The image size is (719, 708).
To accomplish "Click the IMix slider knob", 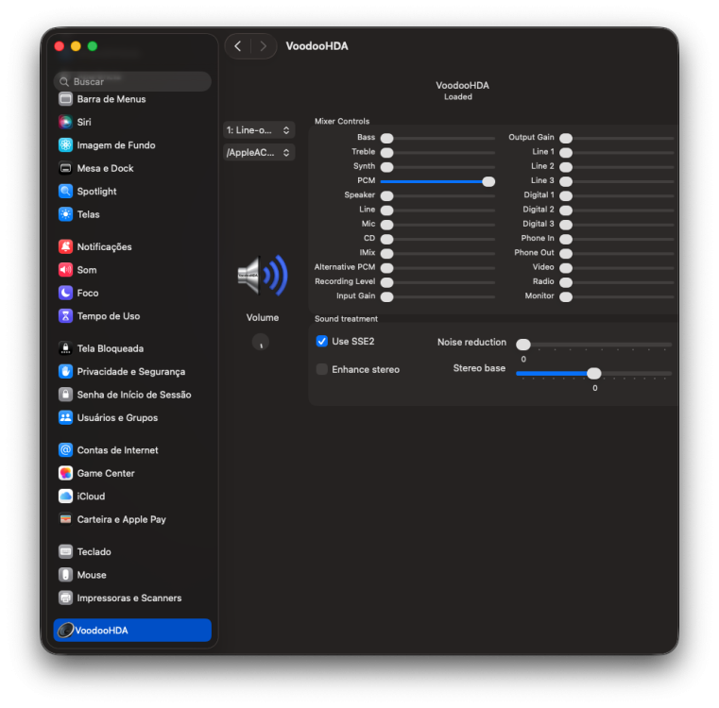I will click(387, 254).
